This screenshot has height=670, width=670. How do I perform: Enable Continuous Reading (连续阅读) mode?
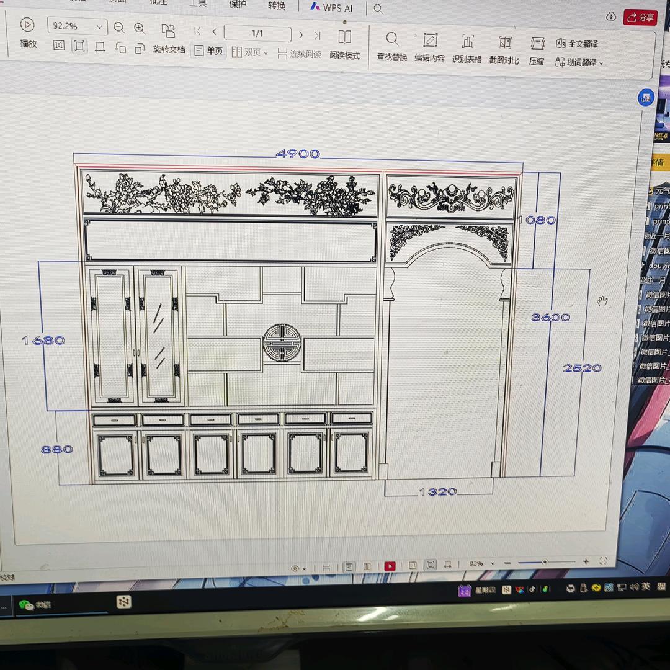(299, 54)
